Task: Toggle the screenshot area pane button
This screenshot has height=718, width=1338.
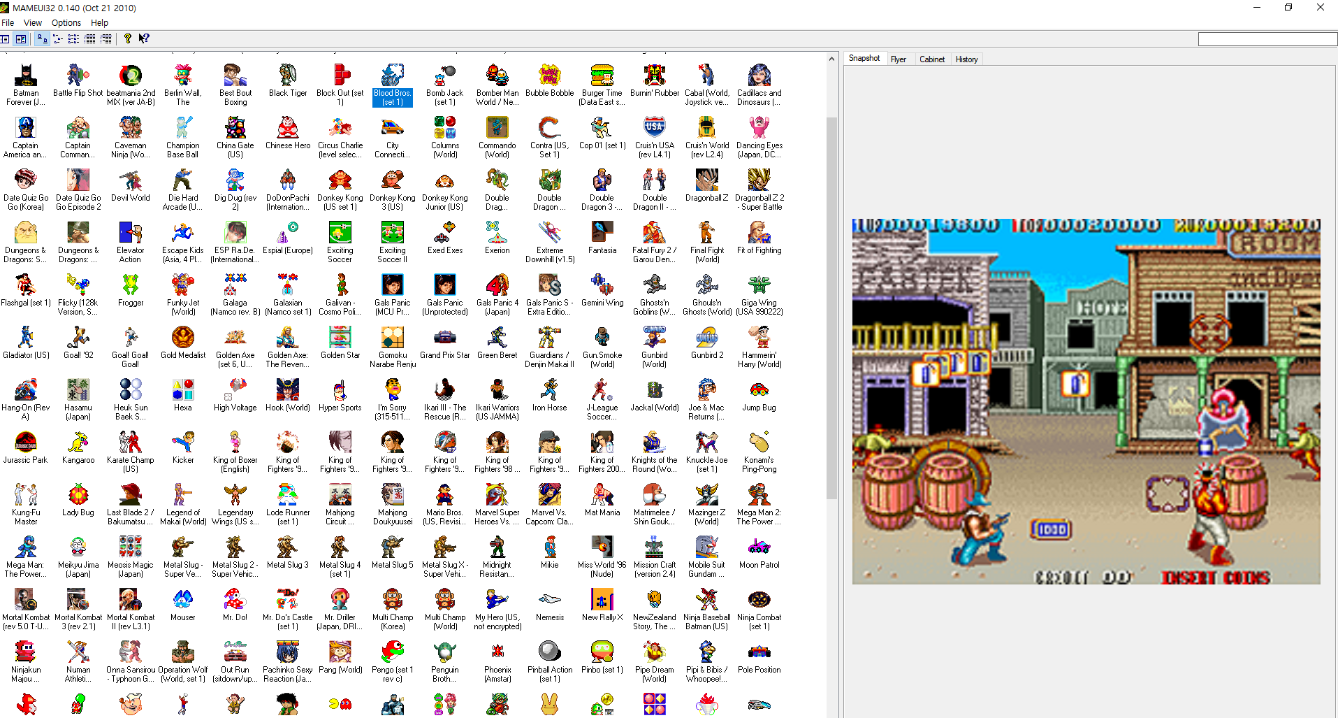Action: (x=21, y=39)
